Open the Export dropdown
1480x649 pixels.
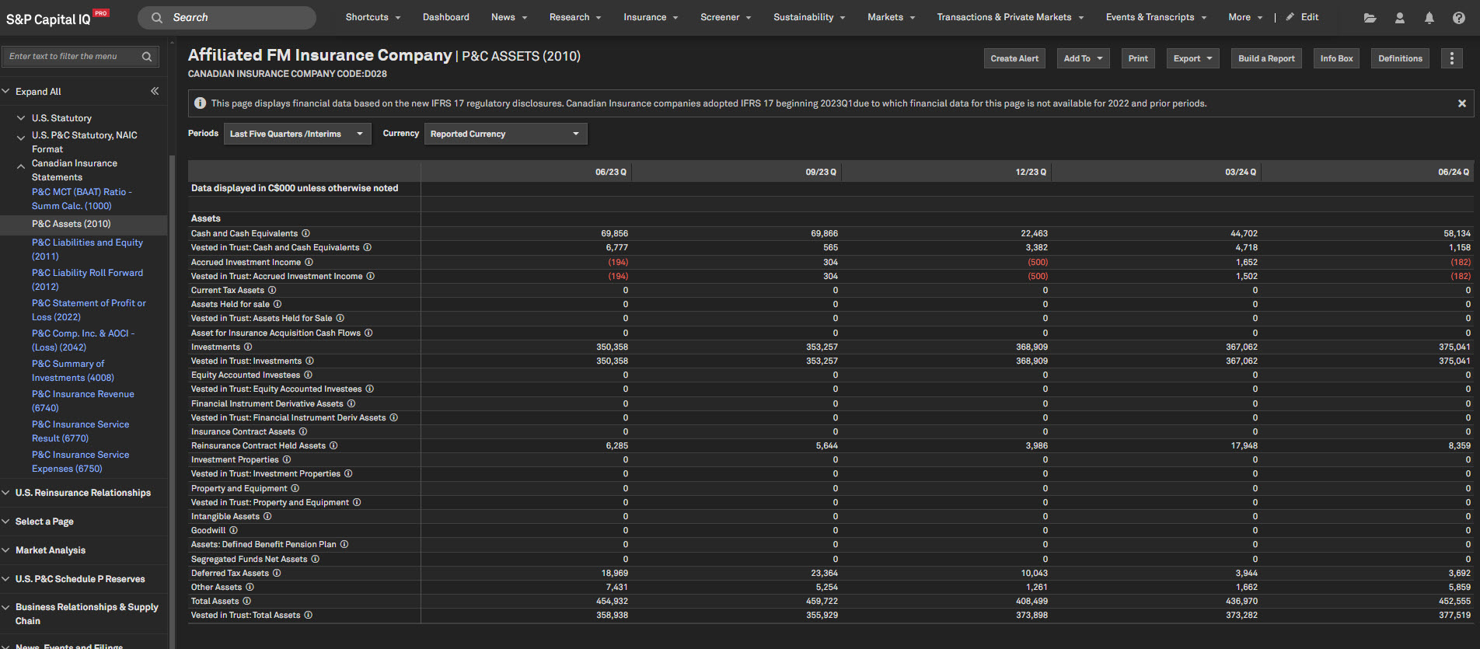pos(1192,58)
